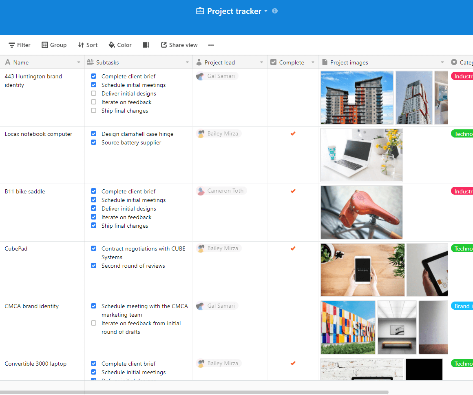
Task: Open the more options ellipsis menu
Action: pyautogui.click(x=211, y=45)
